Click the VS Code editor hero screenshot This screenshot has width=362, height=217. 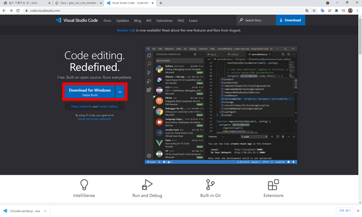pos(221,105)
